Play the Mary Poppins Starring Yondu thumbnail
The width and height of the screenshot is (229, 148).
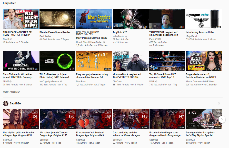pyautogui.click(x=94, y=19)
